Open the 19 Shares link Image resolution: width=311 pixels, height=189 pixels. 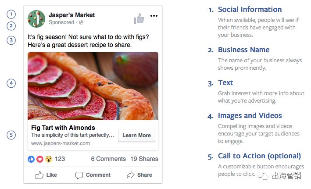click(x=144, y=159)
